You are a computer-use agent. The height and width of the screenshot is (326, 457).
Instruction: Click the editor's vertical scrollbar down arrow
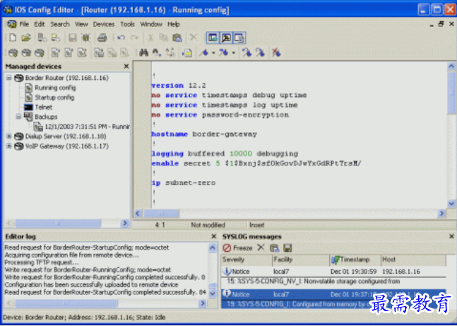pyautogui.click(x=451, y=204)
